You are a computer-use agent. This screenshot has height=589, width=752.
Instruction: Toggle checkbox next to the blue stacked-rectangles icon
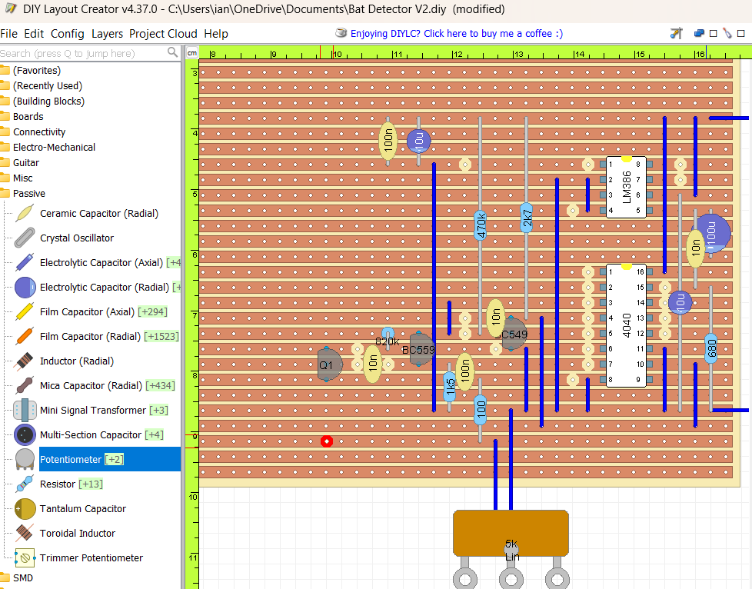tap(713, 34)
